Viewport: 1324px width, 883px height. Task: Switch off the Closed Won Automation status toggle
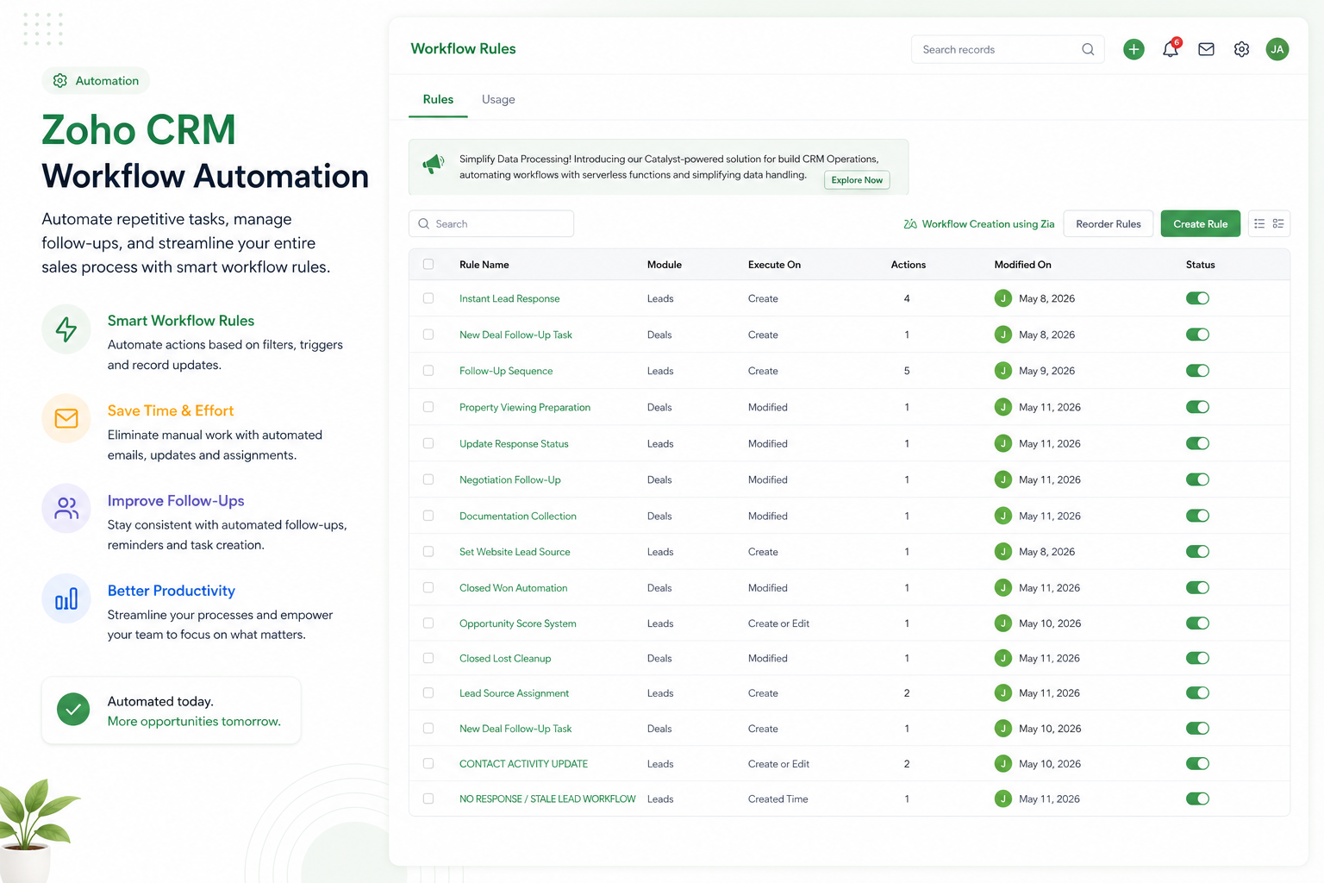[1197, 588]
